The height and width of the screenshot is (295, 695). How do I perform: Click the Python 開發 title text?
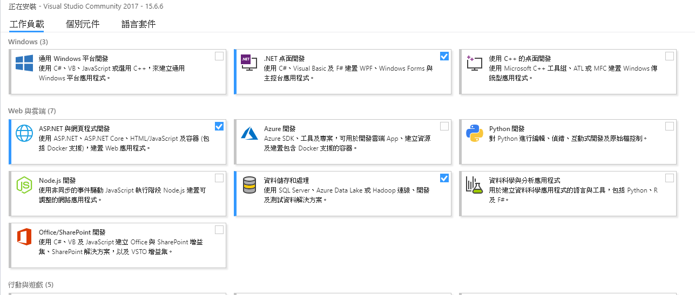point(507,129)
